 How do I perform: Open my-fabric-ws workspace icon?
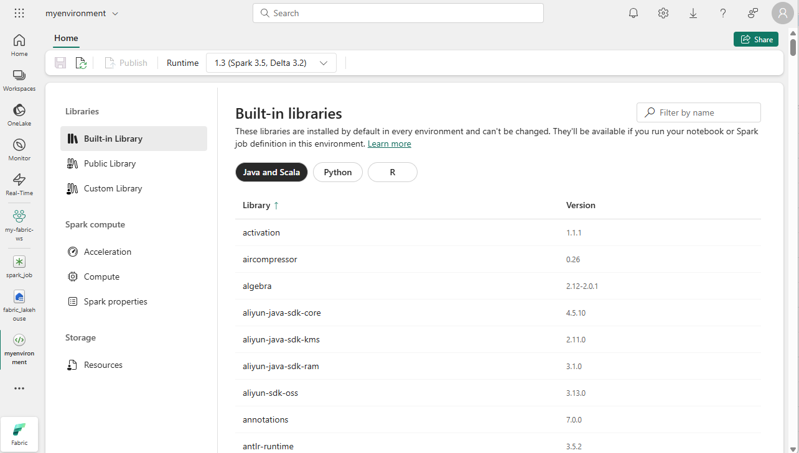pyautogui.click(x=19, y=225)
